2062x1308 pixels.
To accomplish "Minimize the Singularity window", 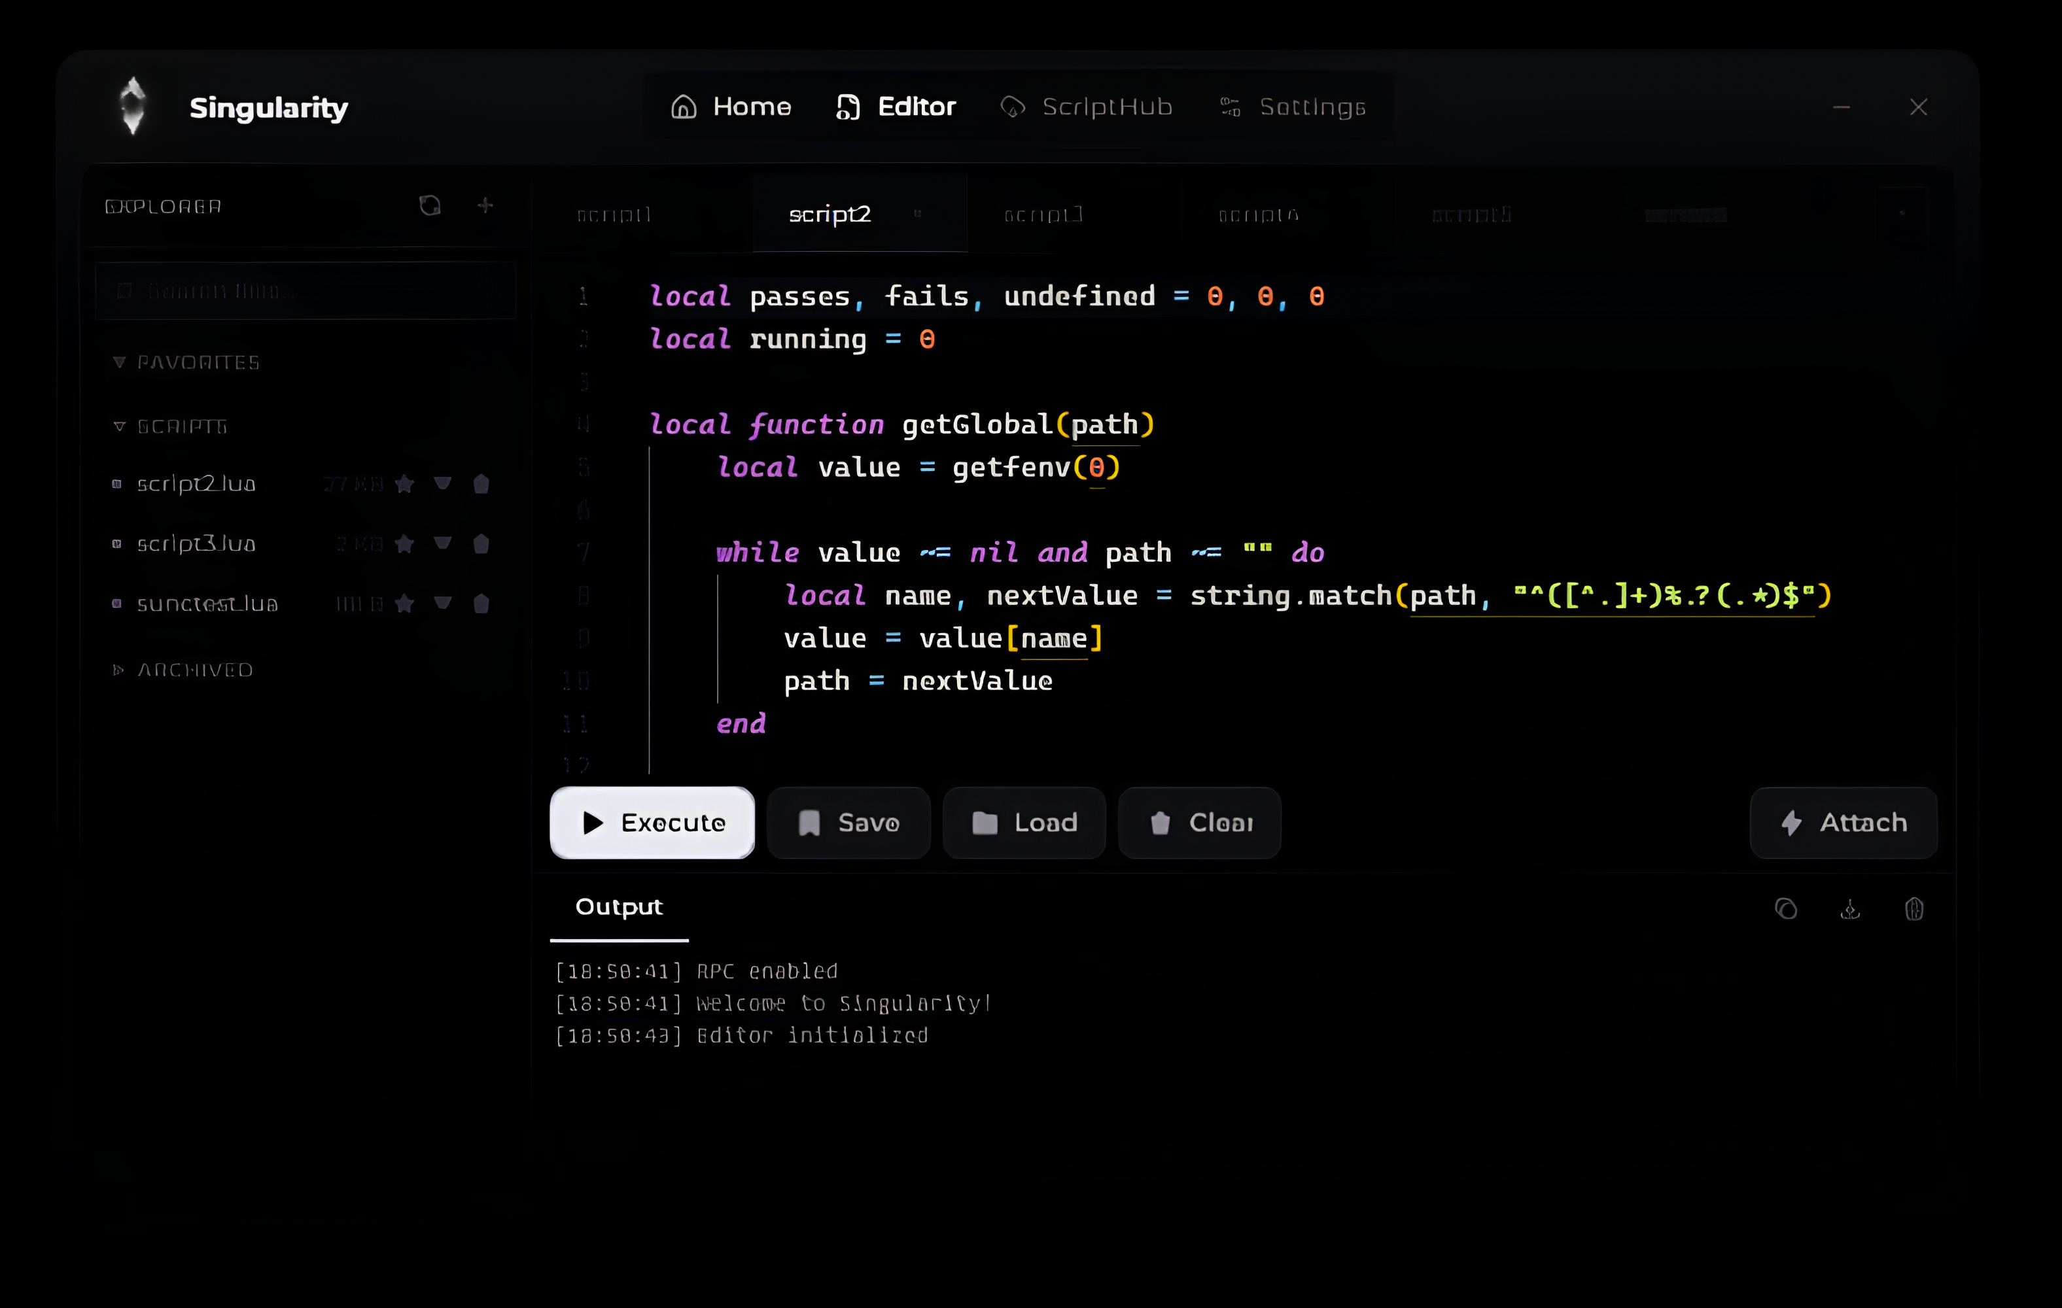I will coord(1841,107).
